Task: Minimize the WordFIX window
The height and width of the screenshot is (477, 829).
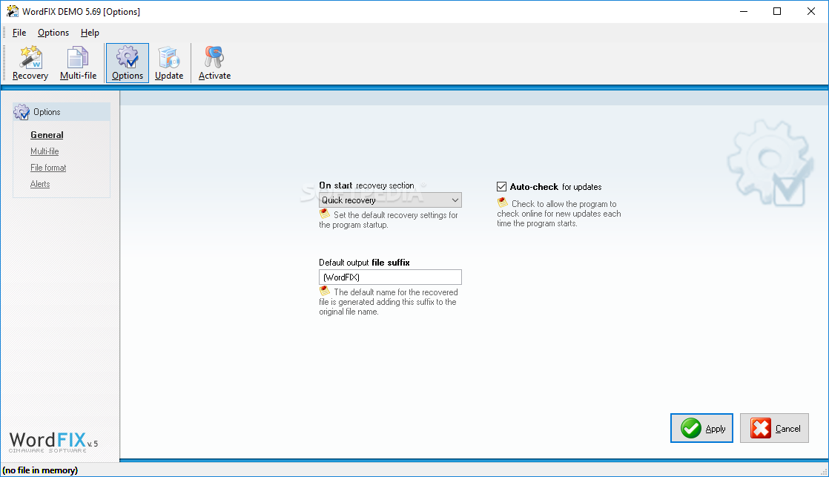Action: pyautogui.click(x=743, y=11)
